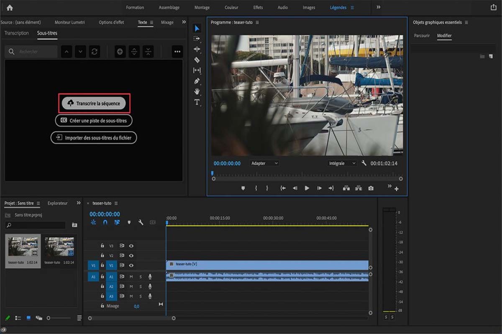The width and height of the screenshot is (502, 334).
Task: Open the Adapter zoom level dropdown
Action: point(264,163)
